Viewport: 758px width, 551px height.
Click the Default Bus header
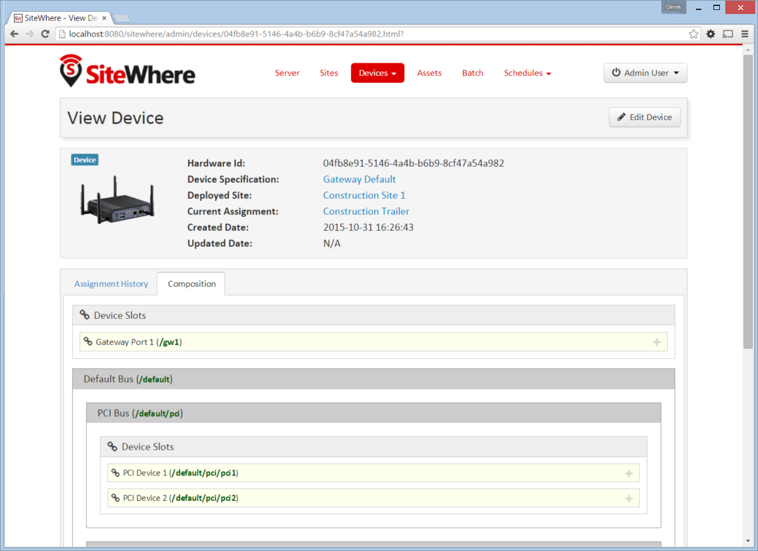tap(374, 379)
